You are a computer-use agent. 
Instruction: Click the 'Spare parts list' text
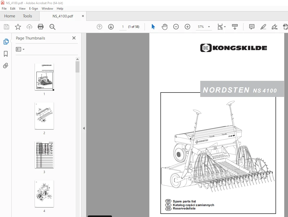pos(184,201)
